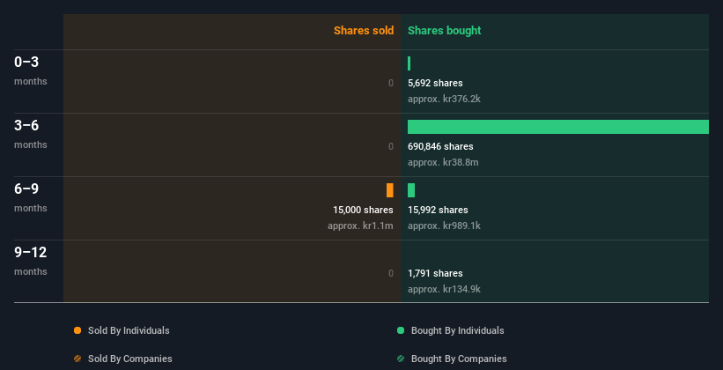The image size is (723, 370).
Task: Click the green 15,992 shares bought bar
Action: [x=411, y=190]
